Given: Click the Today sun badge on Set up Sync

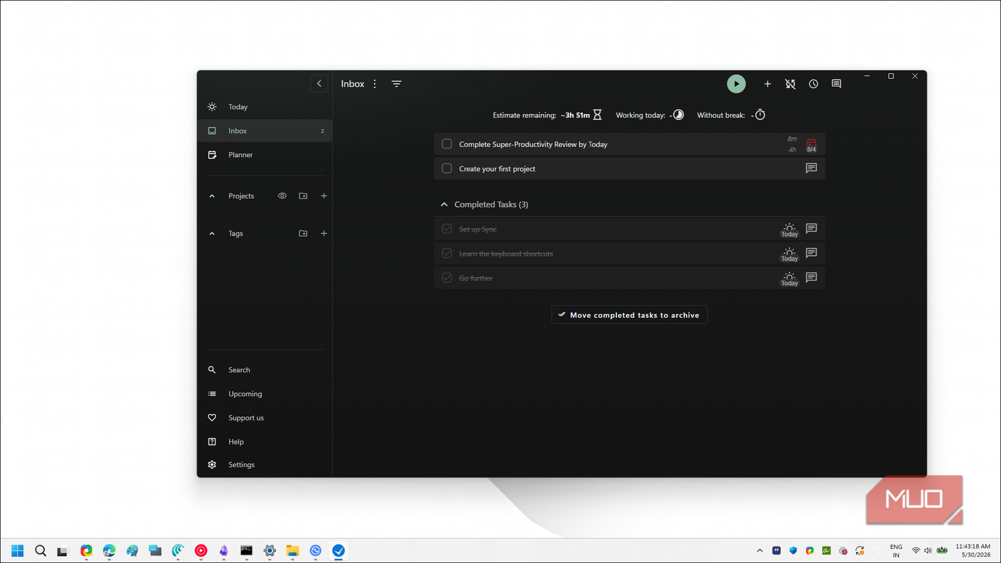Looking at the screenshot, I should (x=789, y=230).
